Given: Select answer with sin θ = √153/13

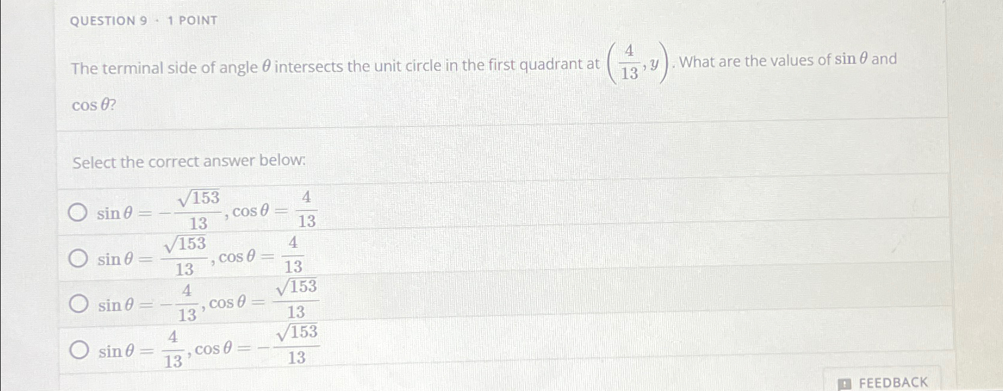Looking at the screenshot, I should click(78, 257).
